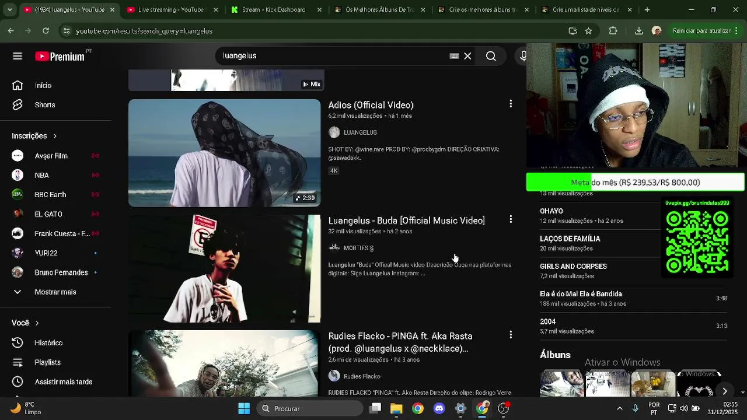Bookmark this page with the star icon
The height and width of the screenshot is (420, 747).
(588, 31)
